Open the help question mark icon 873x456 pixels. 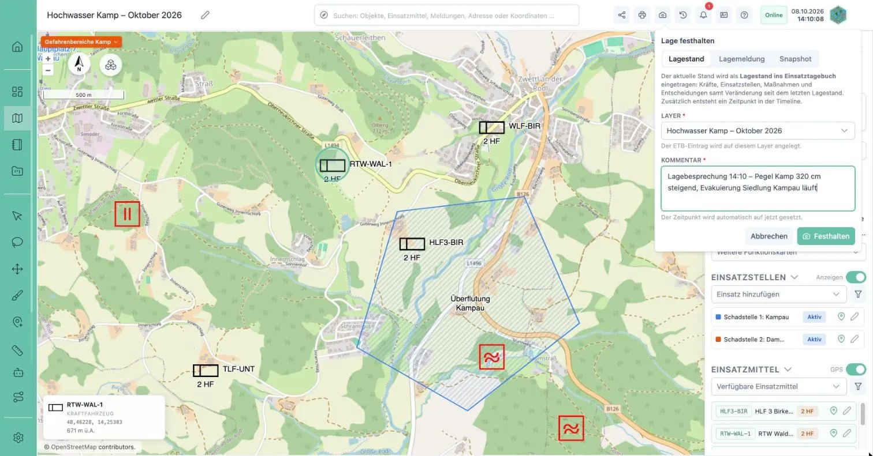744,15
